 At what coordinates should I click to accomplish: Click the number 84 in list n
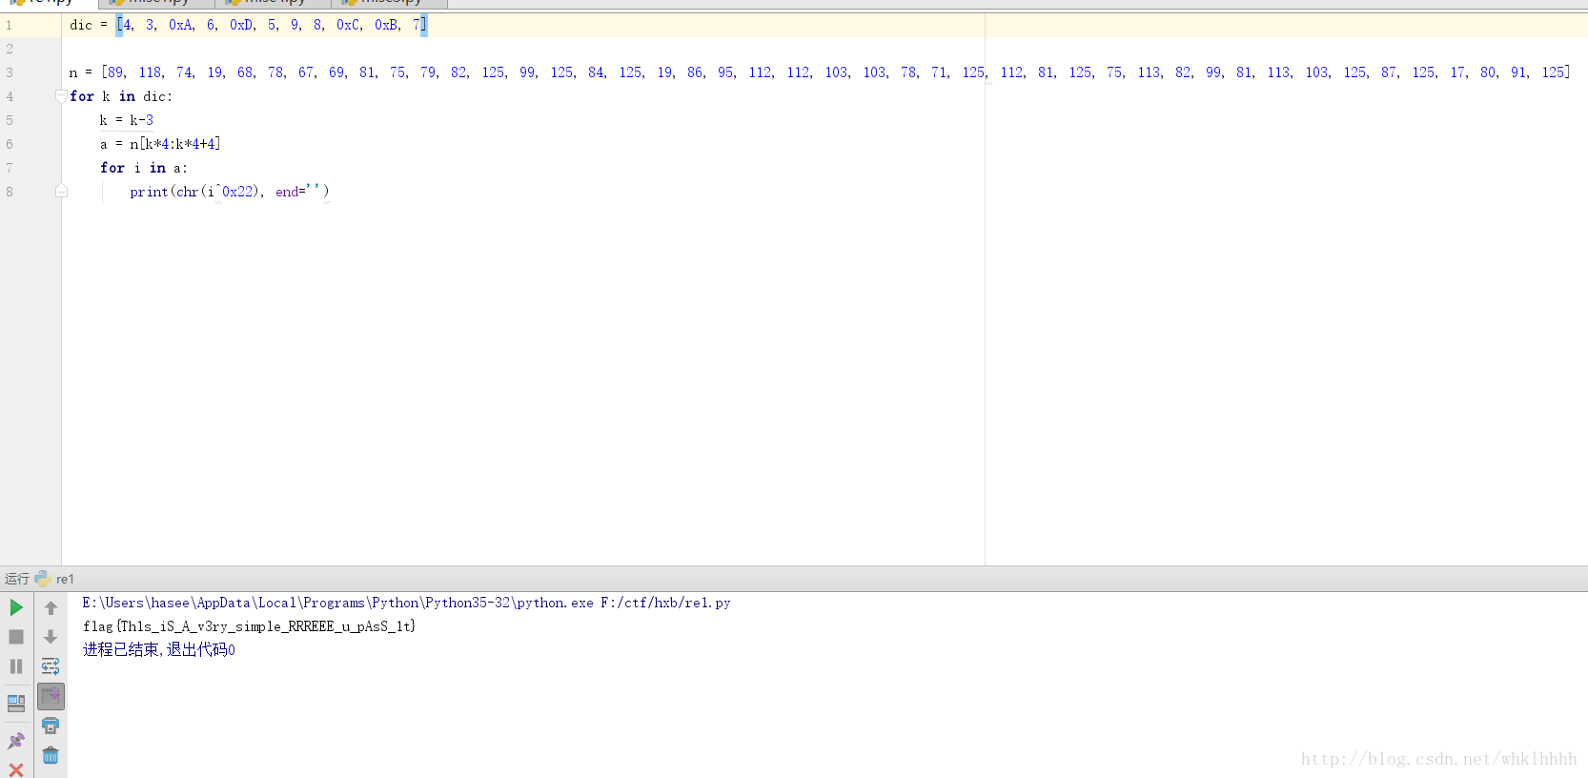(x=596, y=72)
